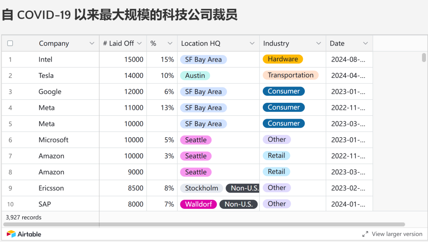Click the Stockholm location tag
This screenshot has width=428, height=242.
[x=201, y=188]
